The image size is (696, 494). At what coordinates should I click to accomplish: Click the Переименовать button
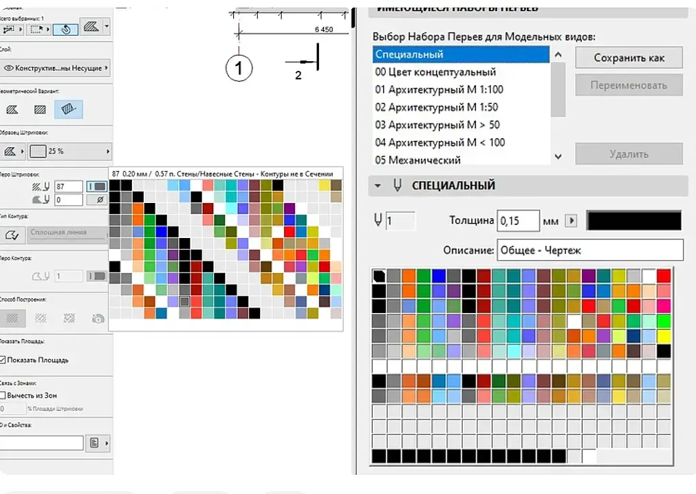pyautogui.click(x=629, y=85)
